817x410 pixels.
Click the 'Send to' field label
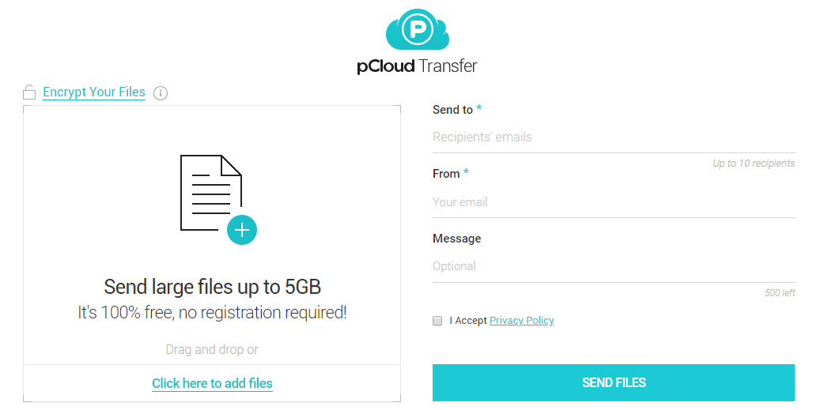click(452, 110)
